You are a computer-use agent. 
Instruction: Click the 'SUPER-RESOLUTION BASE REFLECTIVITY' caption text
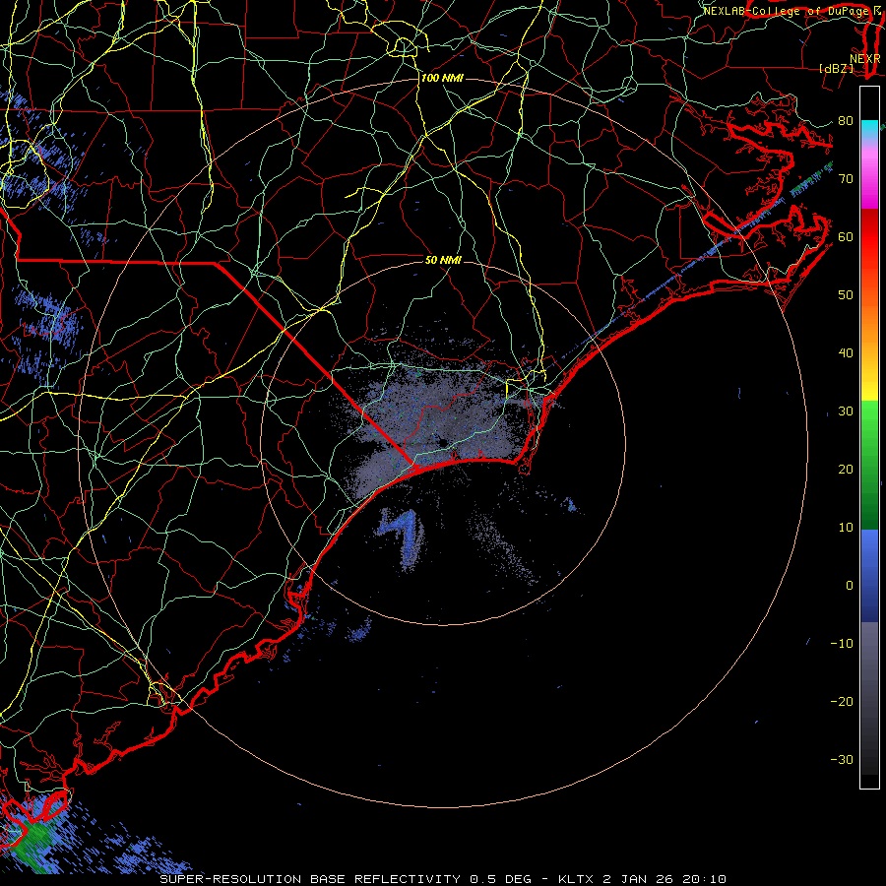310,879
